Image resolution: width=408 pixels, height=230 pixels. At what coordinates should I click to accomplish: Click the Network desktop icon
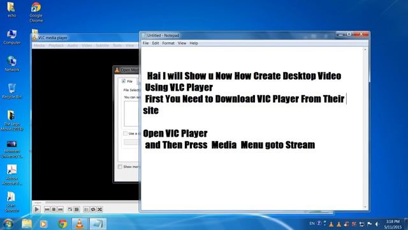point(11,64)
